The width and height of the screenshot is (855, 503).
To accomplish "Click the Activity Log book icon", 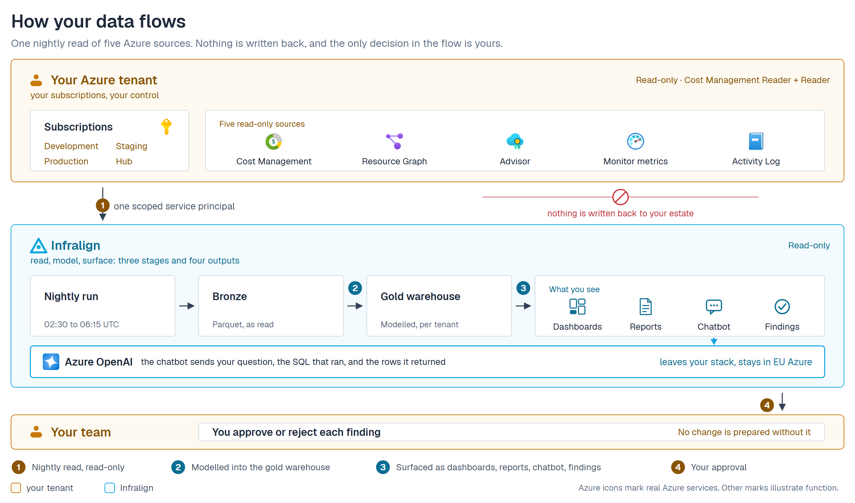I will click(756, 141).
